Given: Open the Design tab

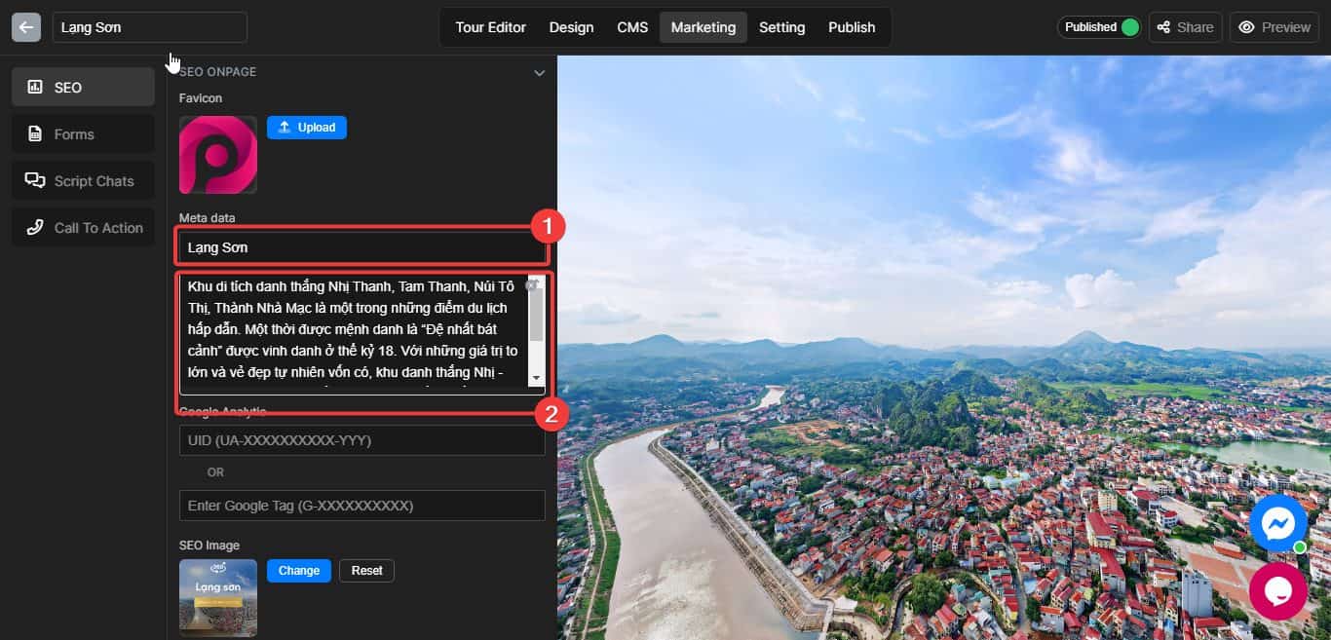Looking at the screenshot, I should pyautogui.click(x=571, y=26).
